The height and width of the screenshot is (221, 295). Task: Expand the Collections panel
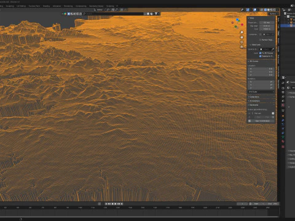pyautogui.click(x=254, y=97)
